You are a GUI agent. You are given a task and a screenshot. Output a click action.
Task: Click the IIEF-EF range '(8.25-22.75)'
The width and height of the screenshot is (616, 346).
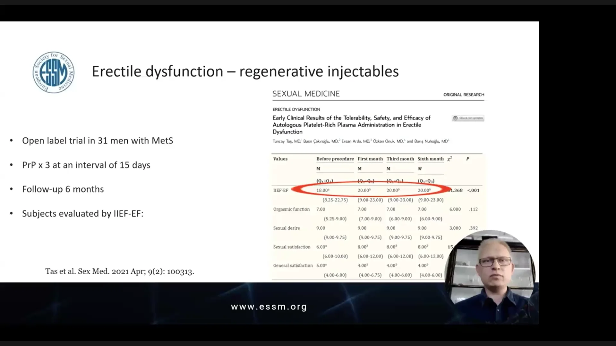coord(335,200)
